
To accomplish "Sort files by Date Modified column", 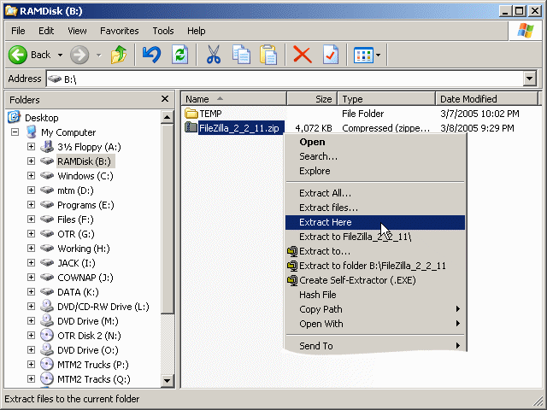I will 468,99.
